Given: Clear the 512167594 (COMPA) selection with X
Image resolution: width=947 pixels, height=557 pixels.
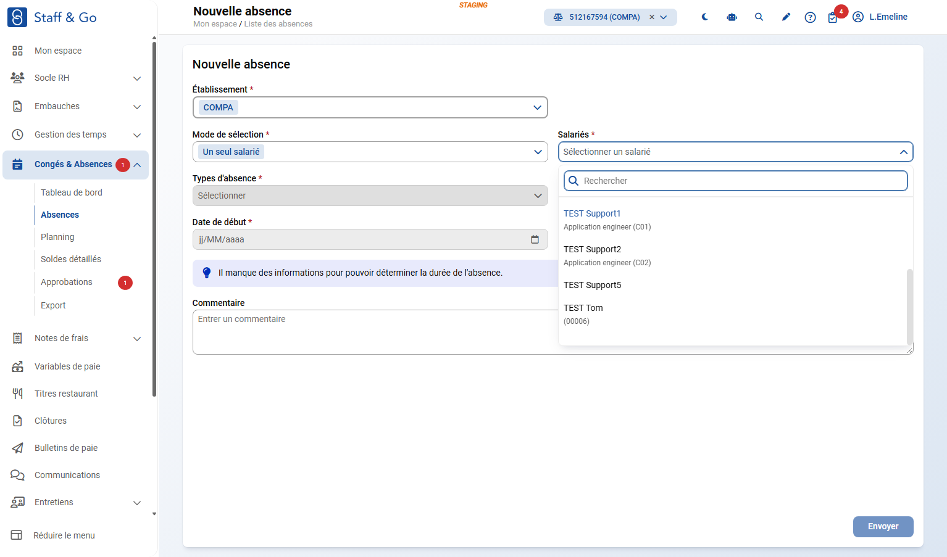Looking at the screenshot, I should (651, 17).
